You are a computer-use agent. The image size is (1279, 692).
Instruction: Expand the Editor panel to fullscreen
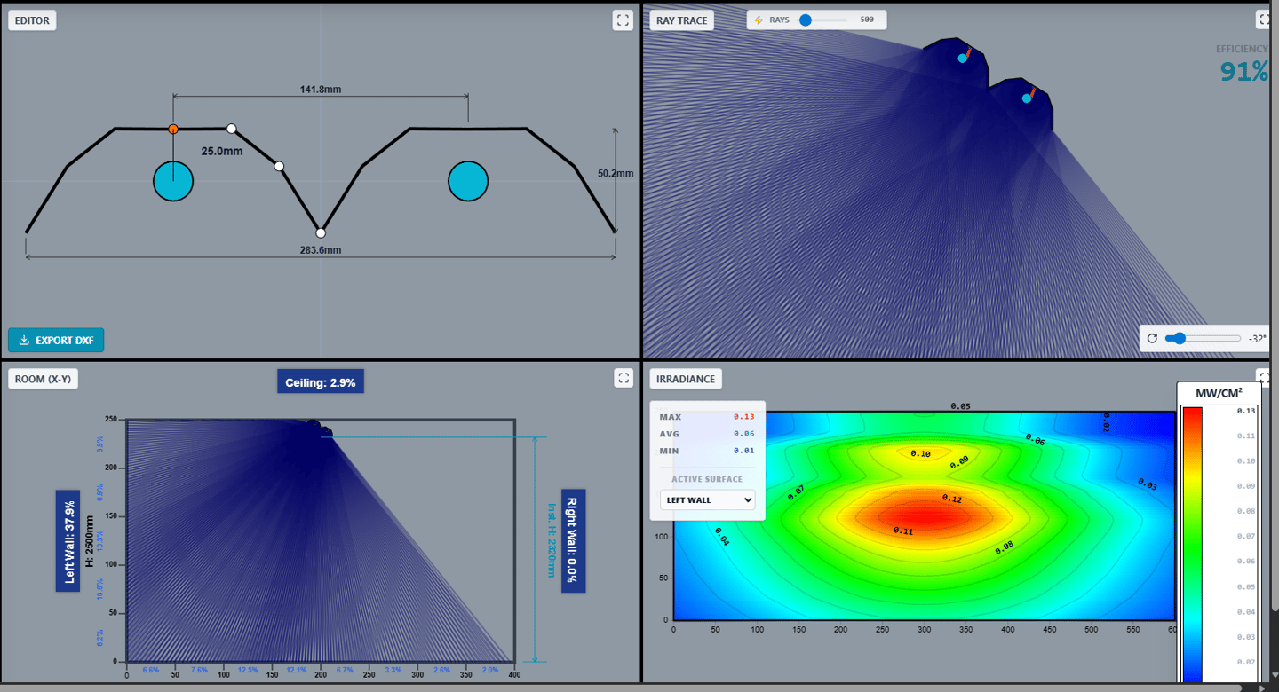(x=623, y=20)
